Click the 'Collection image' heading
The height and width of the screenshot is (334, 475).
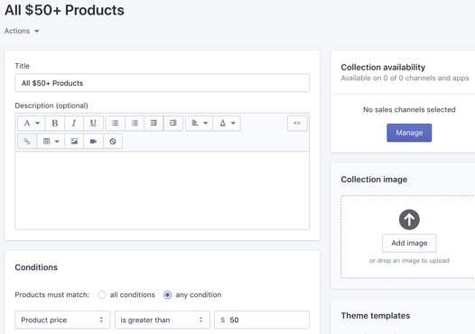[x=374, y=180]
